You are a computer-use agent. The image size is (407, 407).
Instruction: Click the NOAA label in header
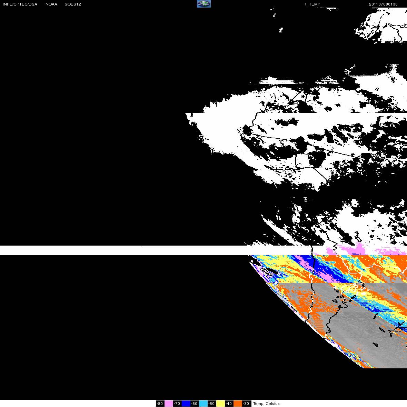point(51,4)
